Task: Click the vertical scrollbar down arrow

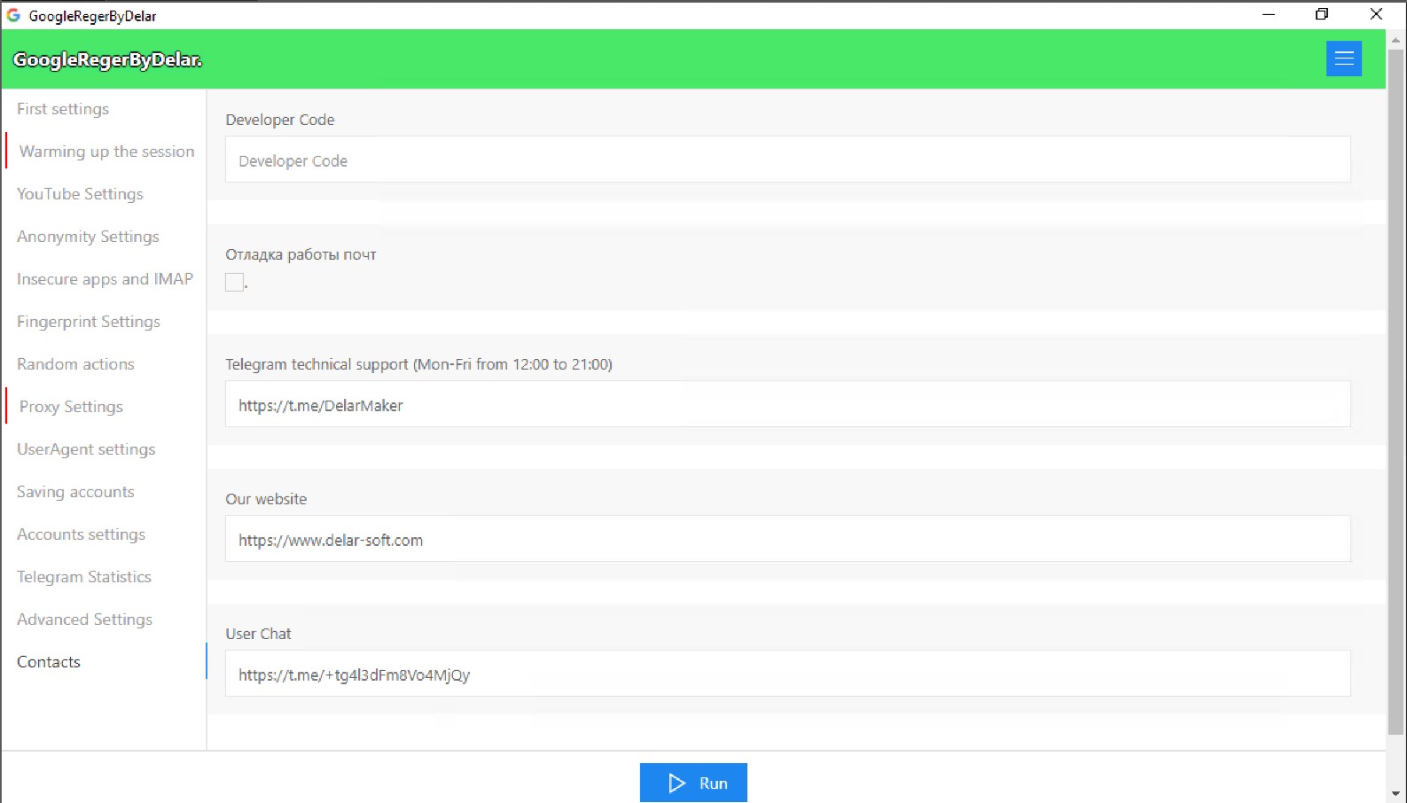Action: [1395, 793]
